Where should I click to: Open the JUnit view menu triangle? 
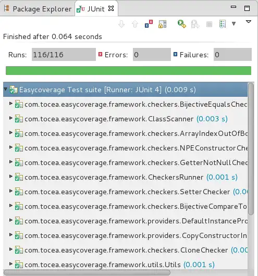[249, 22]
